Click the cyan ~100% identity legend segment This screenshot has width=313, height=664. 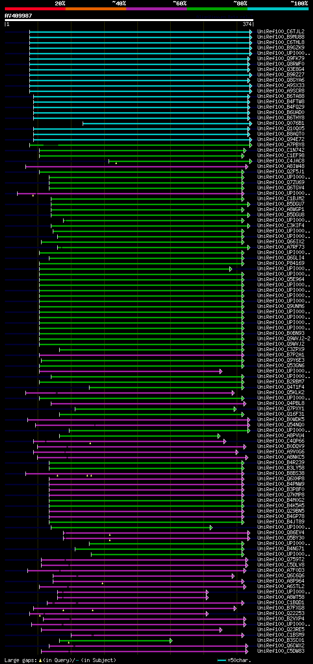(277, 9)
